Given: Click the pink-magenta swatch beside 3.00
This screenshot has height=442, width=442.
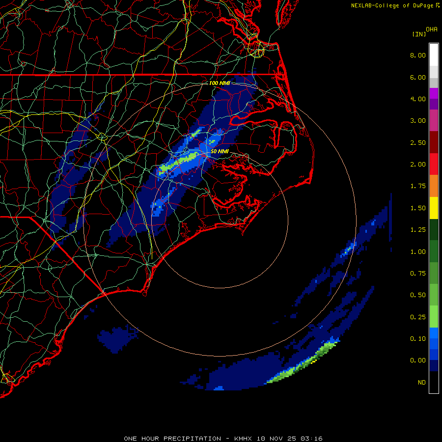Looking at the screenshot, I should pyautogui.click(x=434, y=120).
